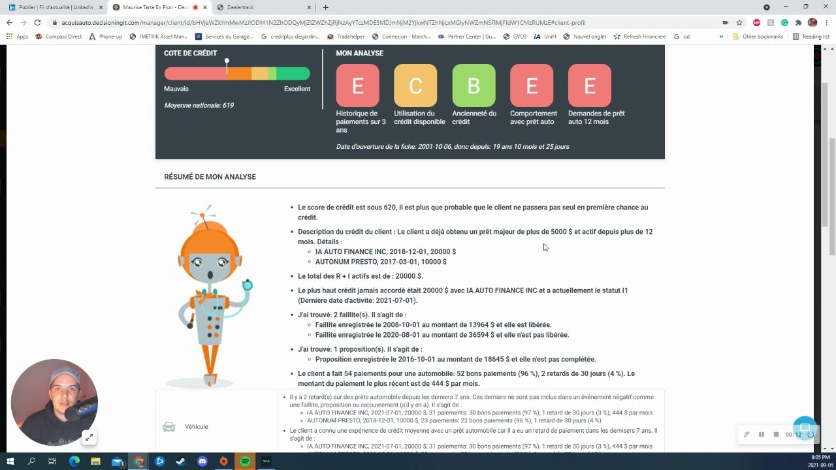Open the Reading list

coord(811,37)
